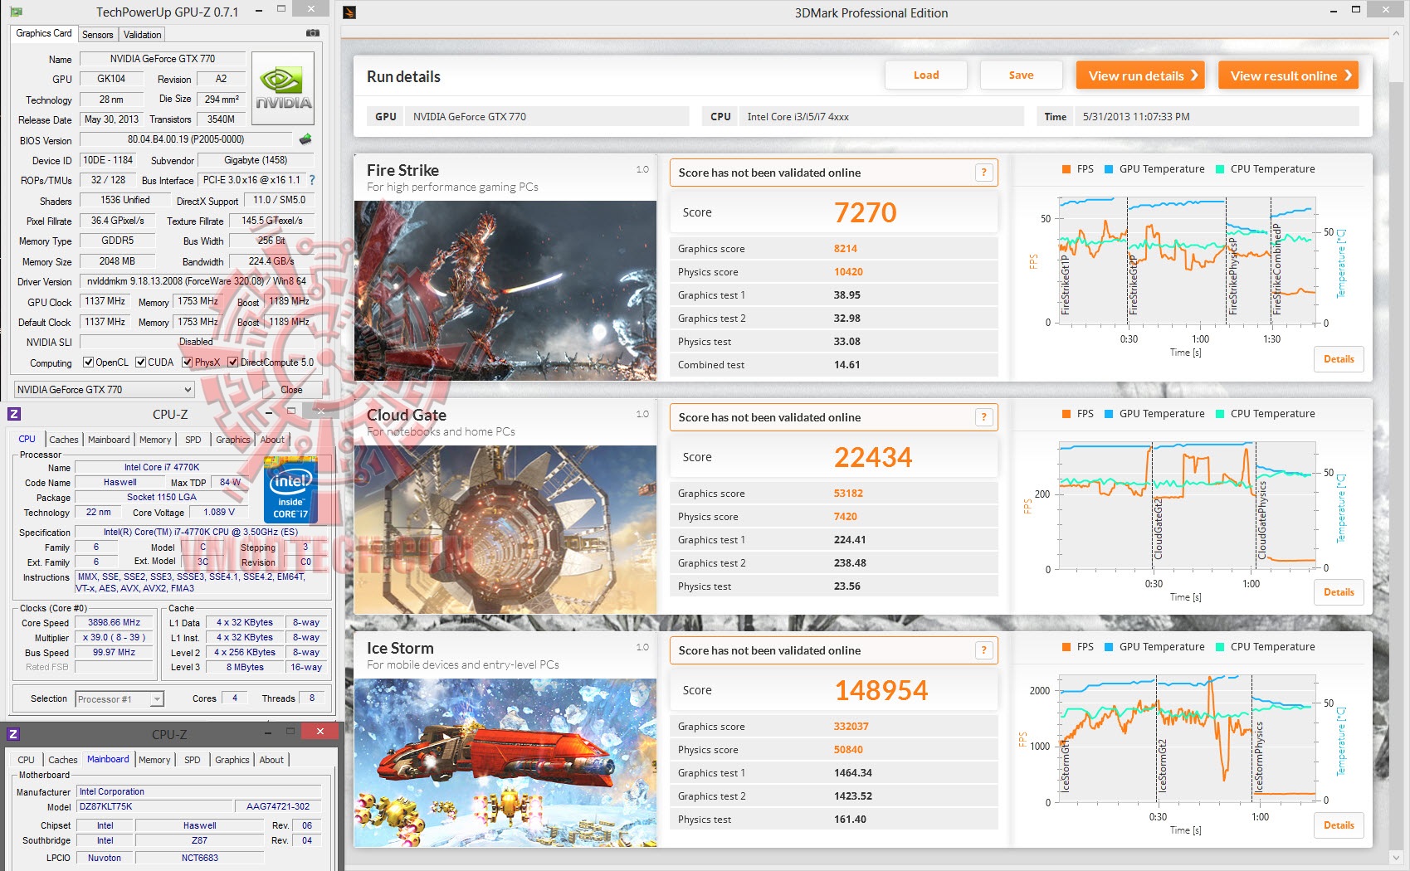The height and width of the screenshot is (871, 1410).
Task: Switch to the Validation tab in GPU-Z
Action: [143, 35]
